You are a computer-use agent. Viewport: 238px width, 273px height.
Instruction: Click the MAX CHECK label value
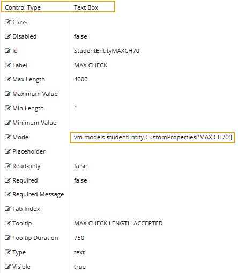(91, 65)
